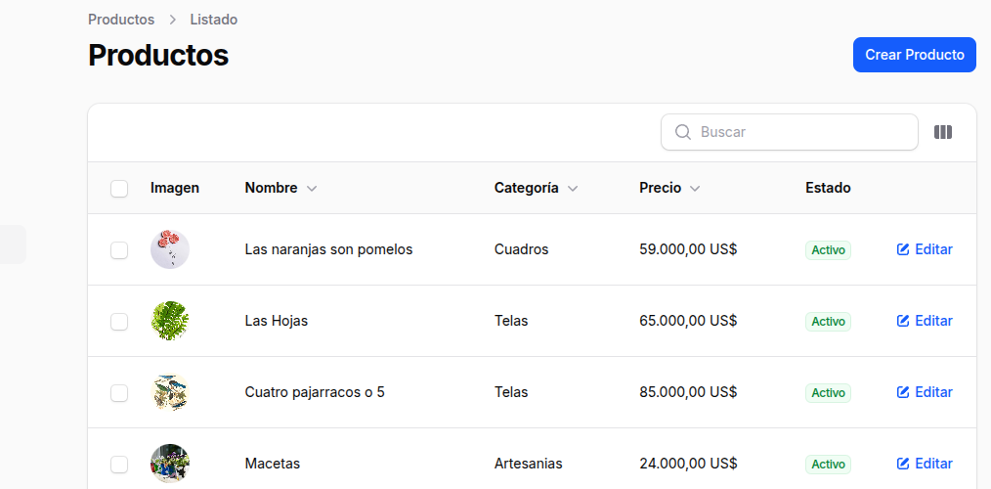Click the Estado column header
Screen dimensions: 991x489
828,188
